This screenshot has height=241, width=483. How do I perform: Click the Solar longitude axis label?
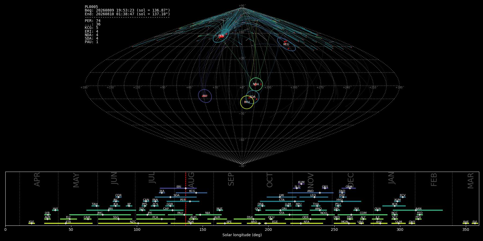(x=242, y=235)
